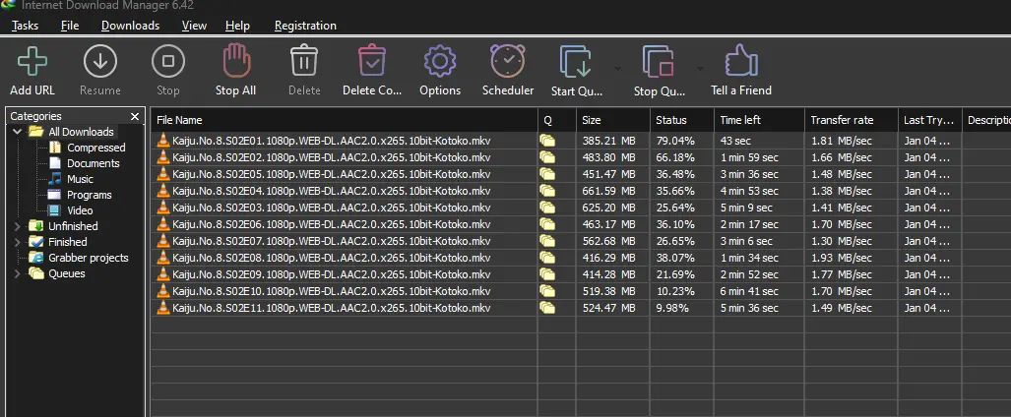
Task: Open the Downloads menu
Action: (x=130, y=26)
